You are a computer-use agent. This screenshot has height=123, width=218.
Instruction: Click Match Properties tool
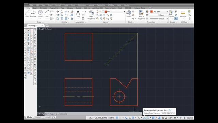coord(141,15)
